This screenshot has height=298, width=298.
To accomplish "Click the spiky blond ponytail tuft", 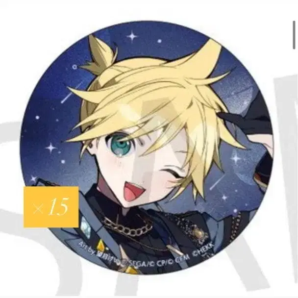I will 99,55.
